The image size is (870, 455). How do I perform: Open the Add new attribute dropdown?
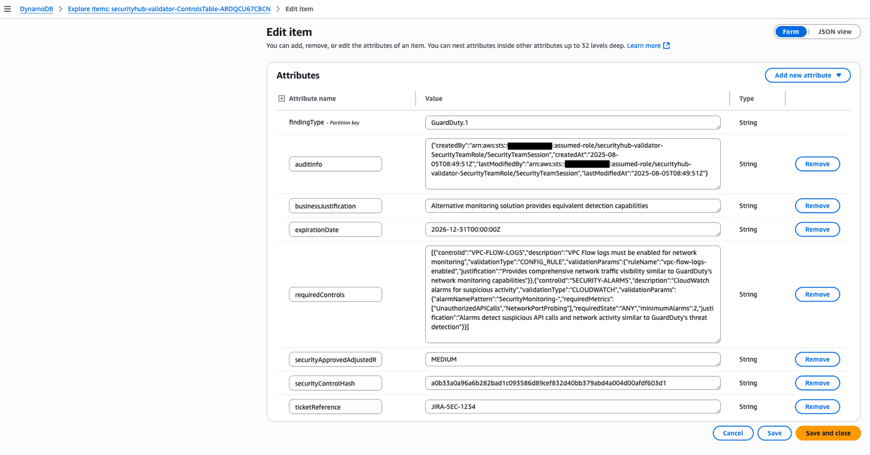(x=807, y=75)
